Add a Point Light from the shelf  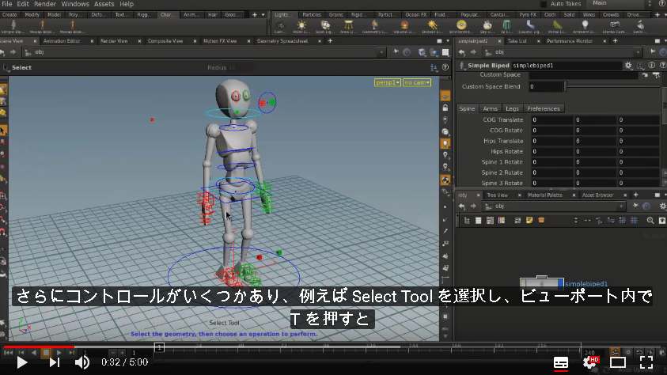point(301,27)
